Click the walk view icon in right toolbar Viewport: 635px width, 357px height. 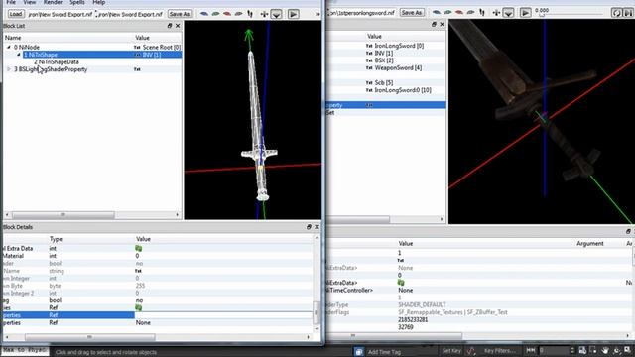[x=482, y=13]
